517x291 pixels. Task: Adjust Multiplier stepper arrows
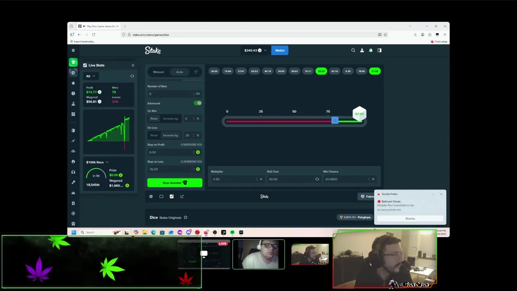pos(256,179)
